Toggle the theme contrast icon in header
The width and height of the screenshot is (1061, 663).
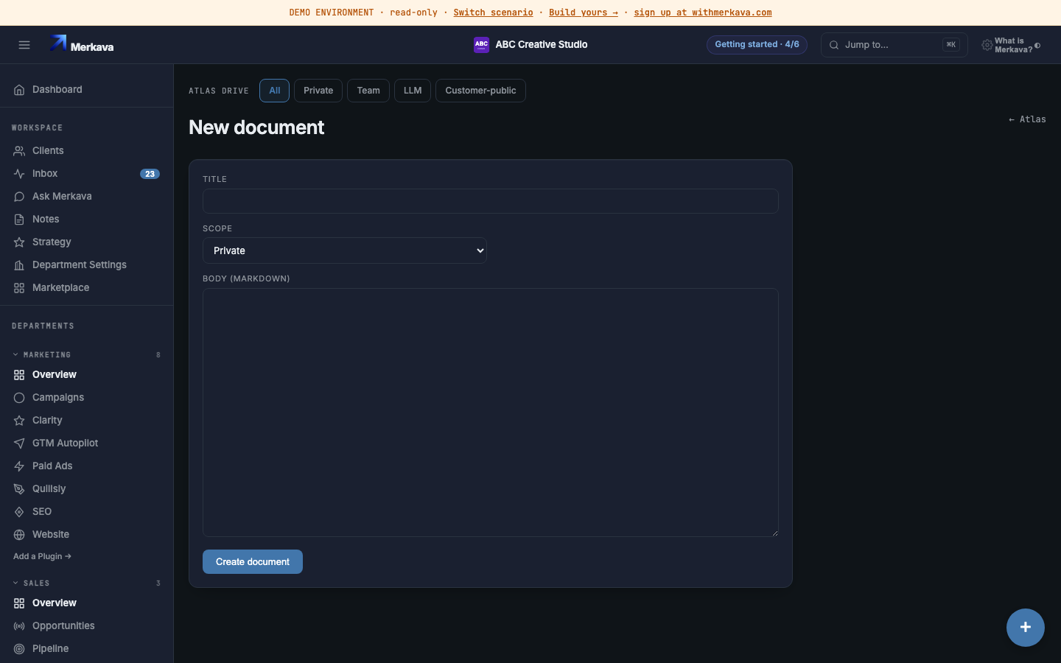1037,46
